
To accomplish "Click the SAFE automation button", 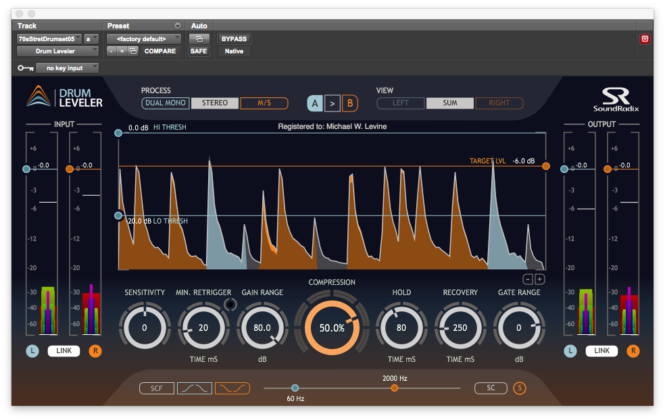I will point(199,51).
